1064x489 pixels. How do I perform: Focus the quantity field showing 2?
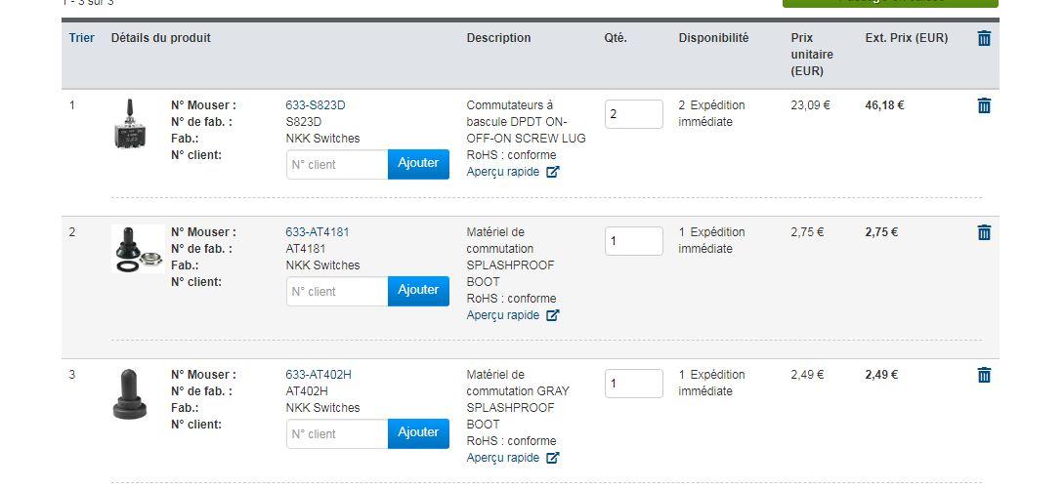coord(634,114)
